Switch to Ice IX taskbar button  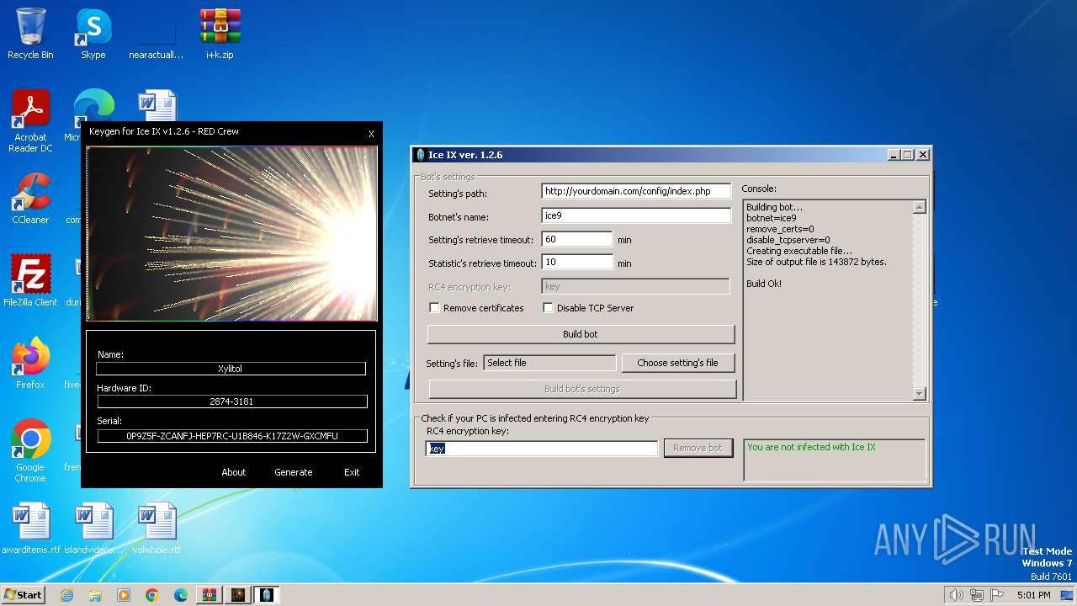click(x=267, y=595)
